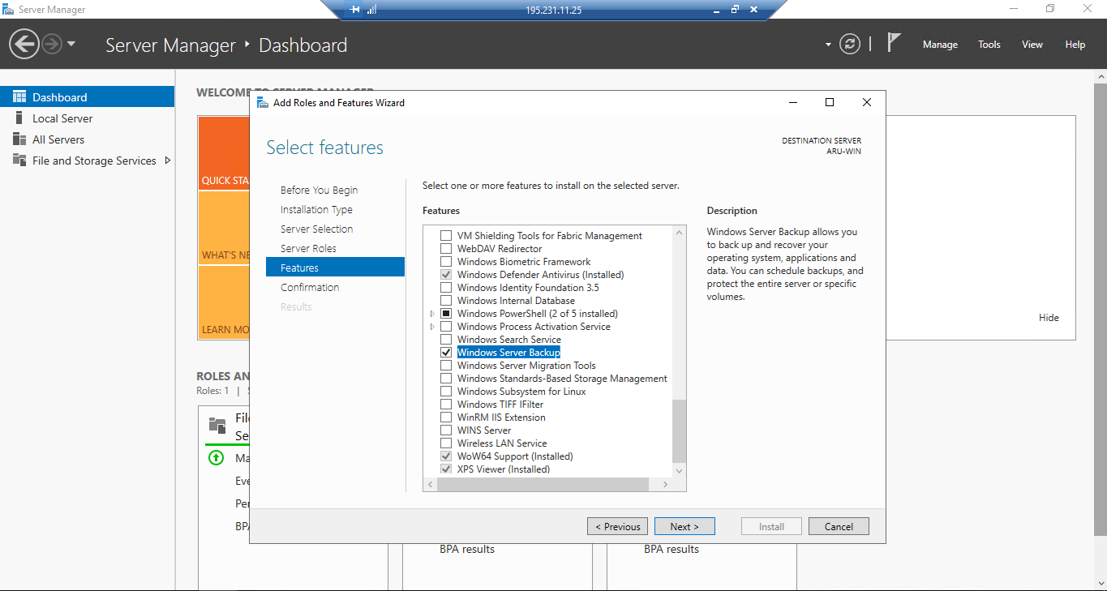Viewport: 1107px width, 591px height.
Task: Click the Next button
Action: pos(684,526)
